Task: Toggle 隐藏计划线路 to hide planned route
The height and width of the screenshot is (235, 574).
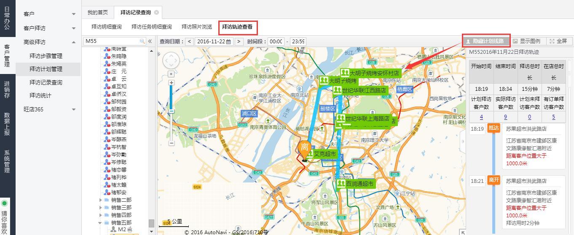Action: [x=486, y=41]
